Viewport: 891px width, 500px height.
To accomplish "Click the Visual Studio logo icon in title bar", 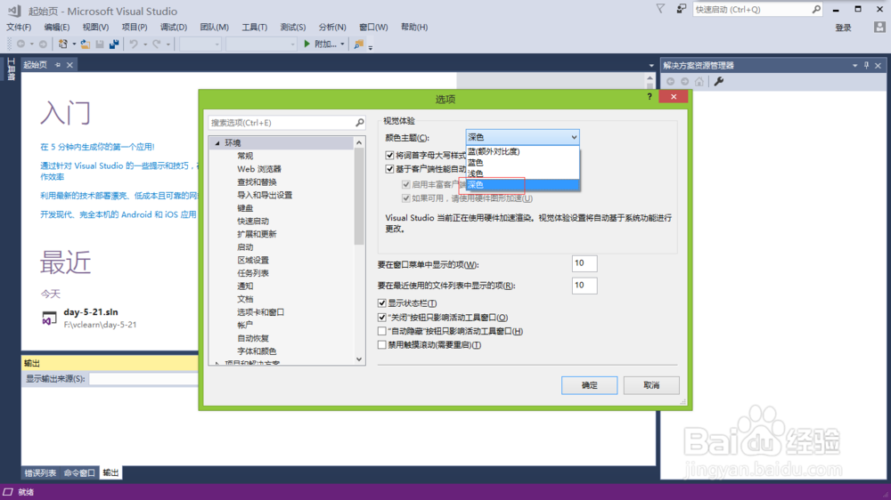I will click(x=15, y=11).
